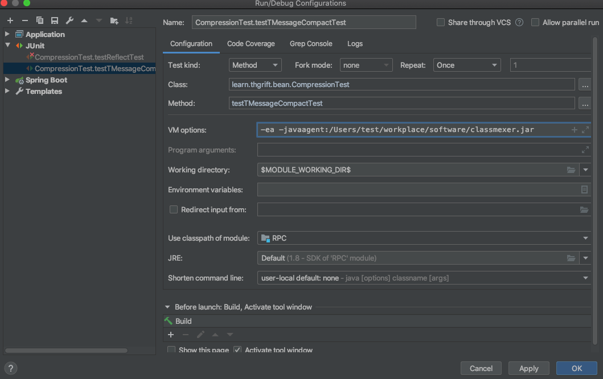Switch to the Code Coverage tab
Viewport: 603px width, 379px height.
(251, 44)
